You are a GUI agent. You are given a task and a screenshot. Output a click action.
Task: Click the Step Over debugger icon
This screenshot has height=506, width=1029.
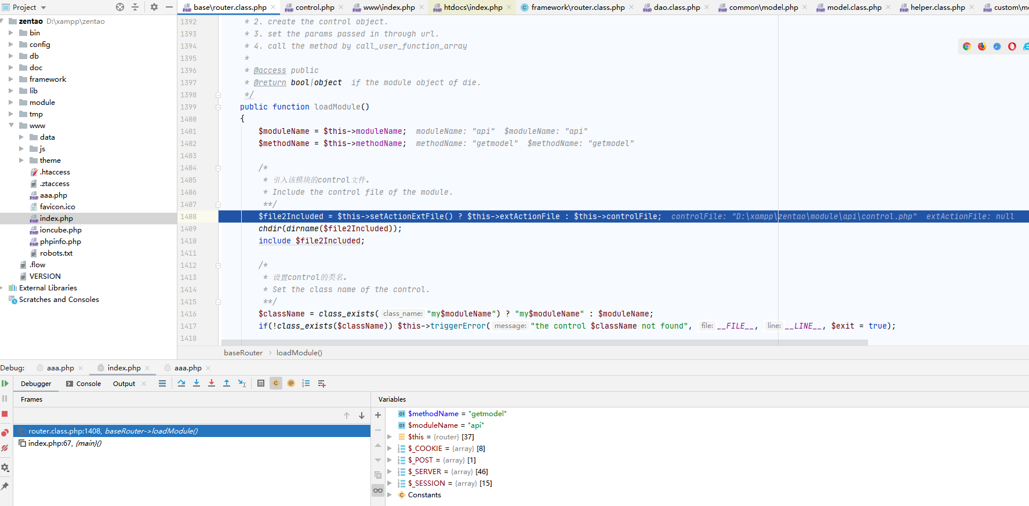[181, 383]
